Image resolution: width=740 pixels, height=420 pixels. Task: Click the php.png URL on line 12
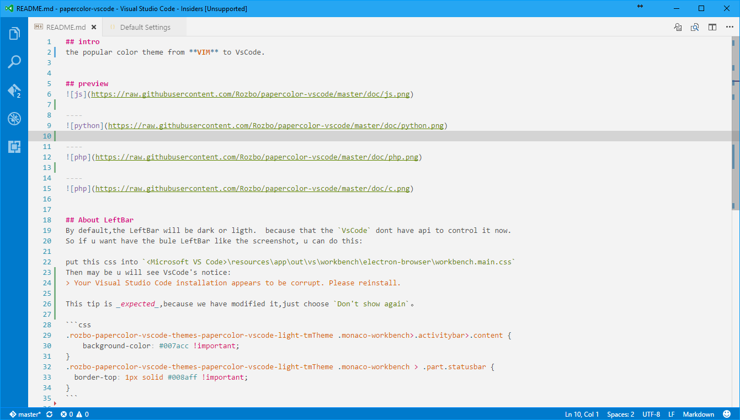pyautogui.click(x=257, y=157)
